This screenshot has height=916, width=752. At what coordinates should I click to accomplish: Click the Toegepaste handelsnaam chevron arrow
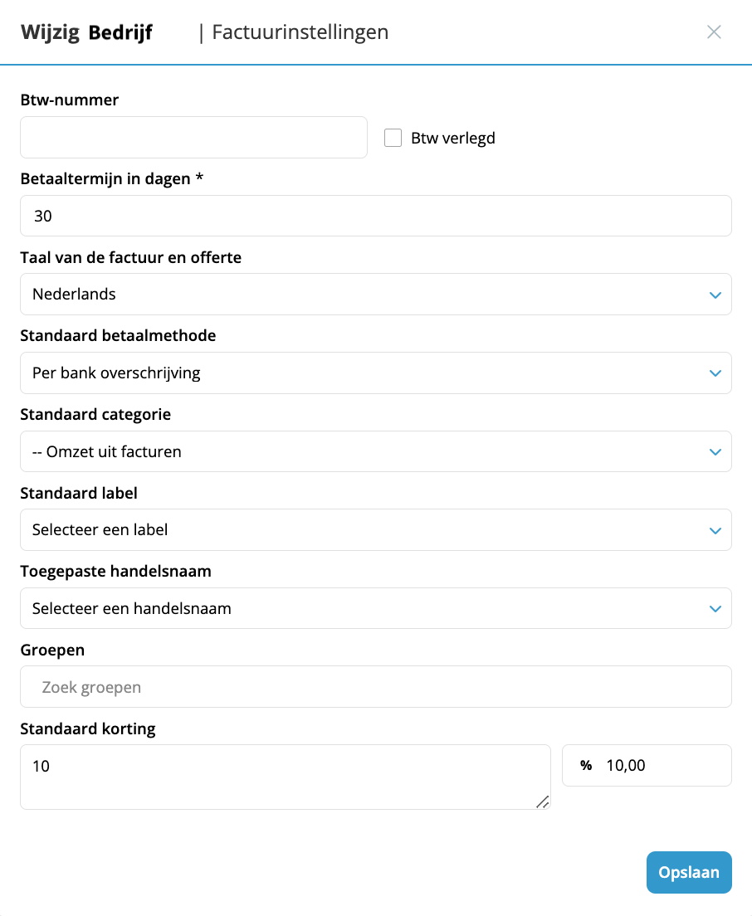click(x=715, y=609)
